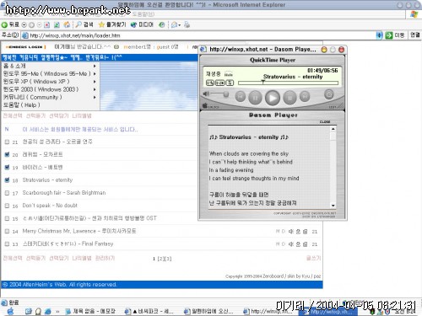Refresh the page using the green refresh icon
Viewport: 422px width, 316px height.
[x=57, y=24]
